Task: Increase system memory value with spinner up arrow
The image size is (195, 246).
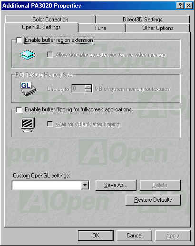Action: click(88, 87)
